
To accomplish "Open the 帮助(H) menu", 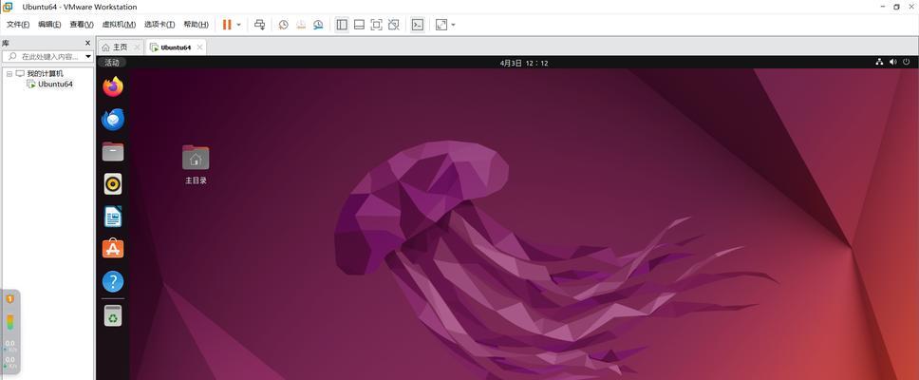I will pyautogui.click(x=196, y=25).
